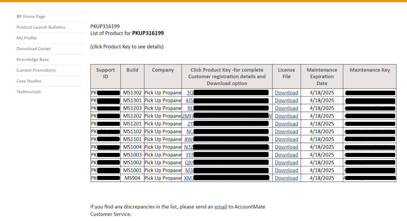
Task: Download license file for build MS1004
Action: pyautogui.click(x=286, y=147)
